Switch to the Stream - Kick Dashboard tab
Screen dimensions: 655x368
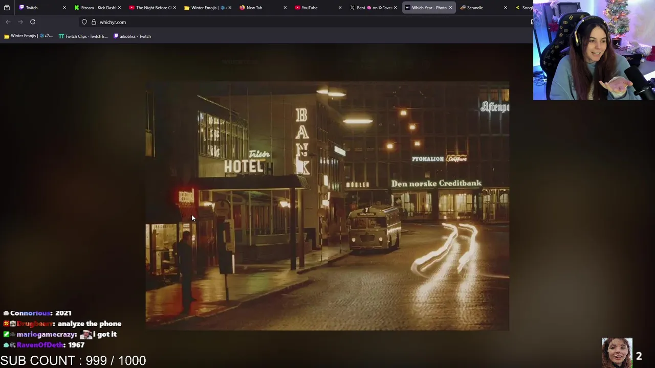[97, 8]
